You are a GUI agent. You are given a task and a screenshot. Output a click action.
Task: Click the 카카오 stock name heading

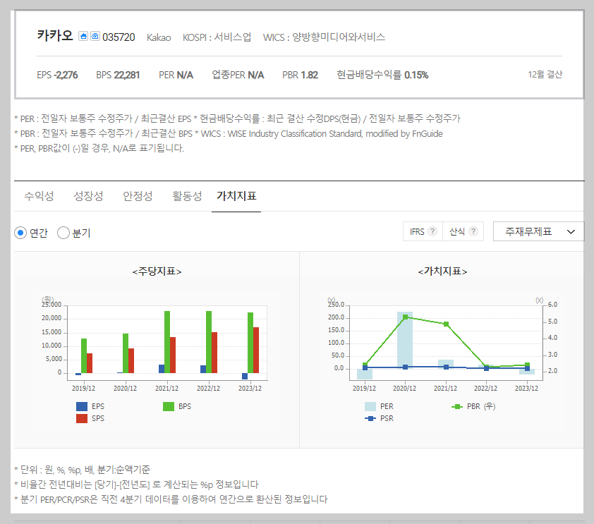[55, 35]
